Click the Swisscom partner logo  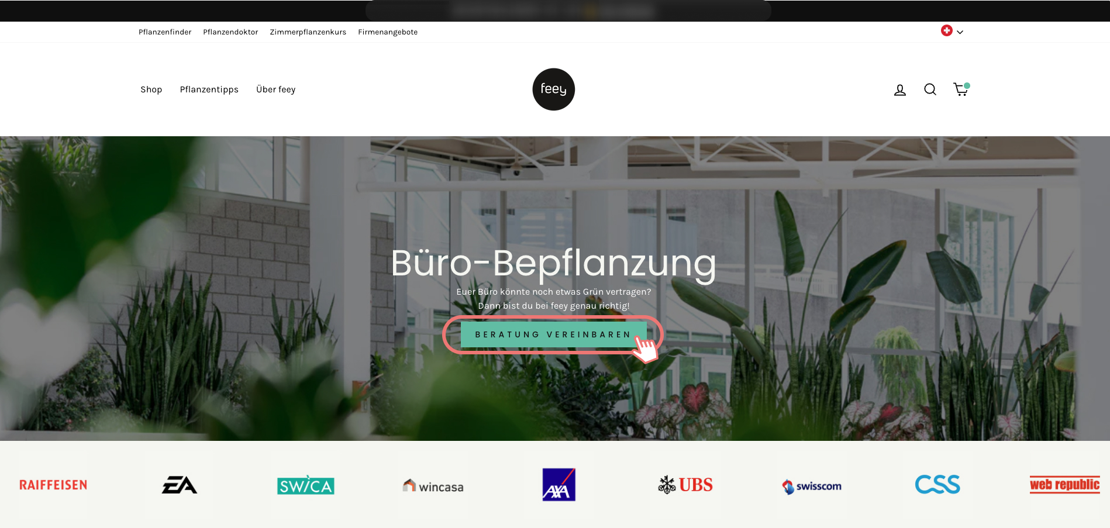point(812,486)
